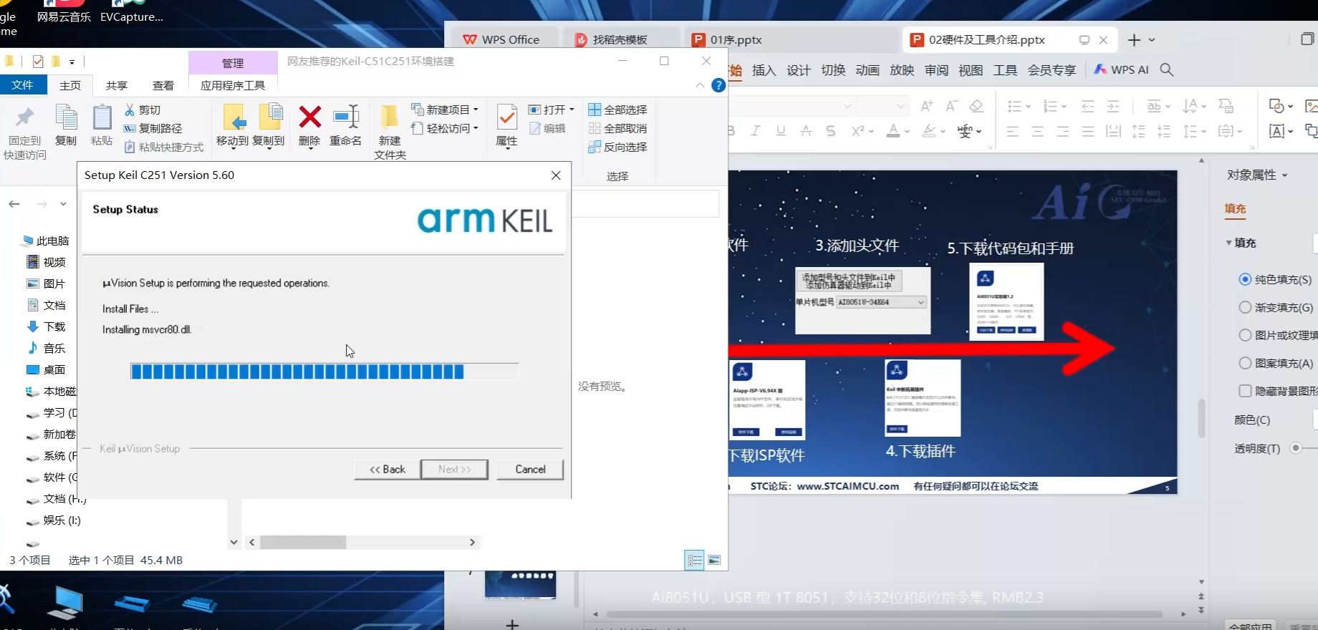Viewport: 1318px width, 630px height.
Task: Open Properties via the checkmark icon
Action: pyautogui.click(x=506, y=117)
